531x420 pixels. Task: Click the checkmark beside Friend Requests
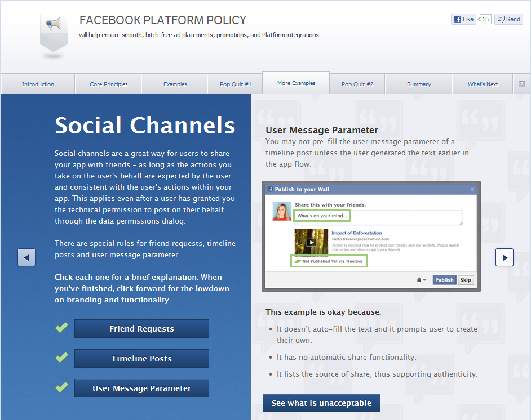(61, 327)
